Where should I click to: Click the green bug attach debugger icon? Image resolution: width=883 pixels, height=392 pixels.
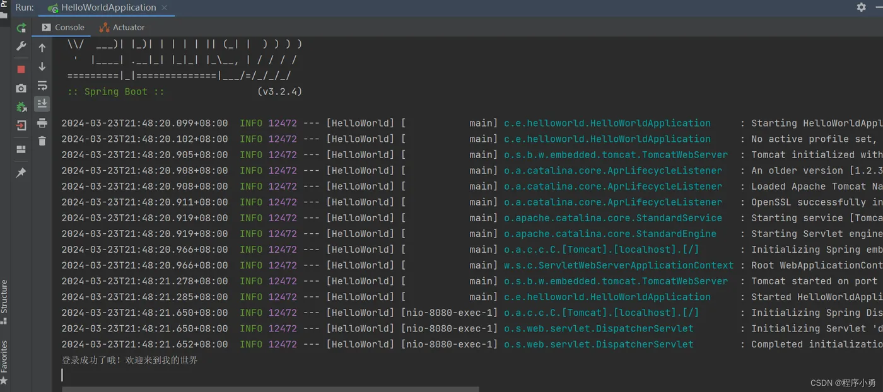click(x=21, y=107)
